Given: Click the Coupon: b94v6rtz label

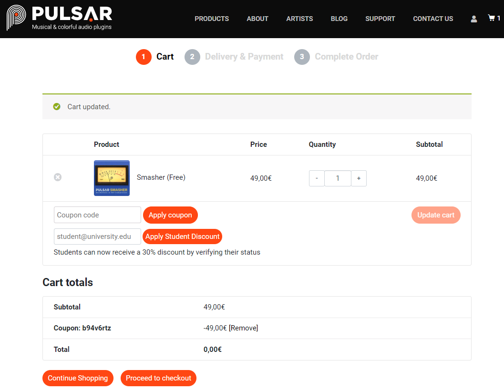Looking at the screenshot, I should click(x=82, y=328).
